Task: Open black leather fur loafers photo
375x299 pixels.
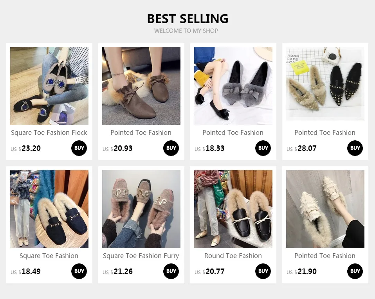Action: coord(233,209)
